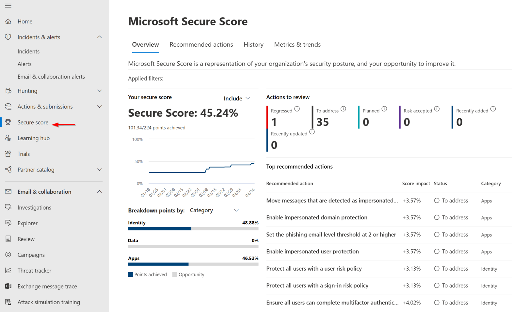The height and width of the screenshot is (312, 512).
Task: Click the Exchange message trace icon
Action: click(x=8, y=286)
